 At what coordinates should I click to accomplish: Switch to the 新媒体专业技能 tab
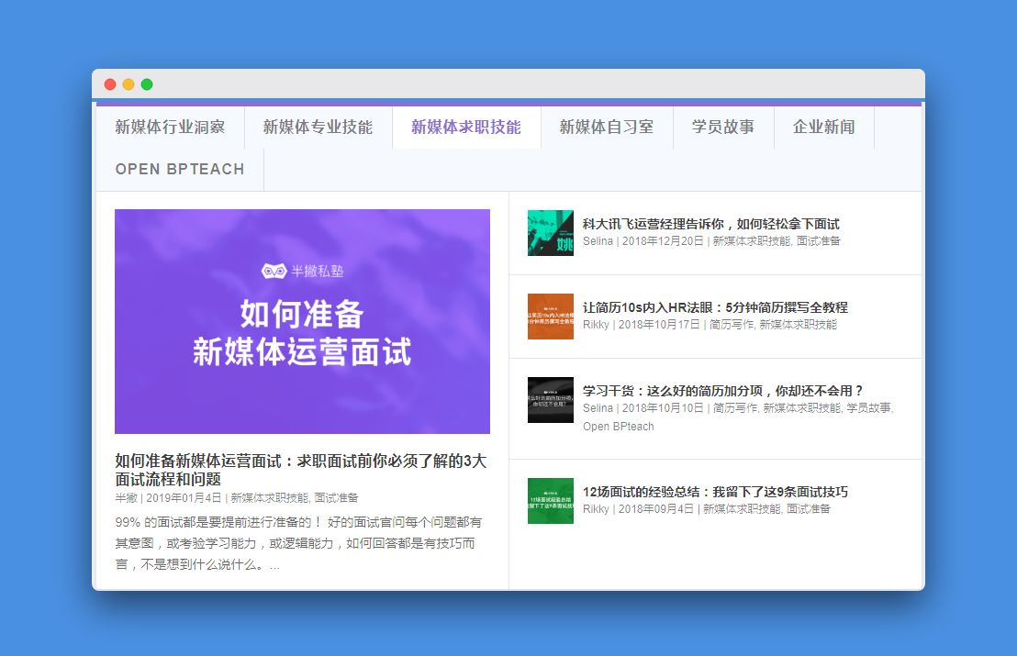[318, 128]
